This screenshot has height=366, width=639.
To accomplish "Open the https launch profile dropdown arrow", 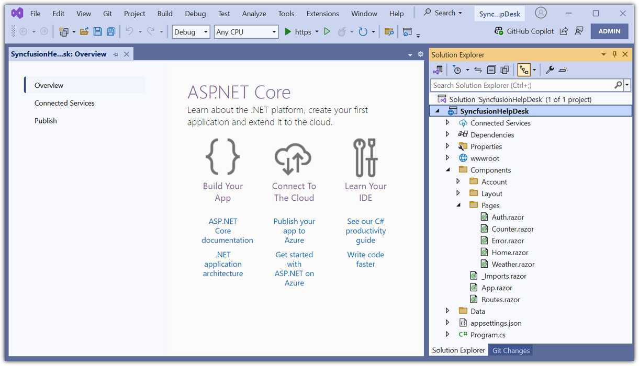I will coord(317,32).
